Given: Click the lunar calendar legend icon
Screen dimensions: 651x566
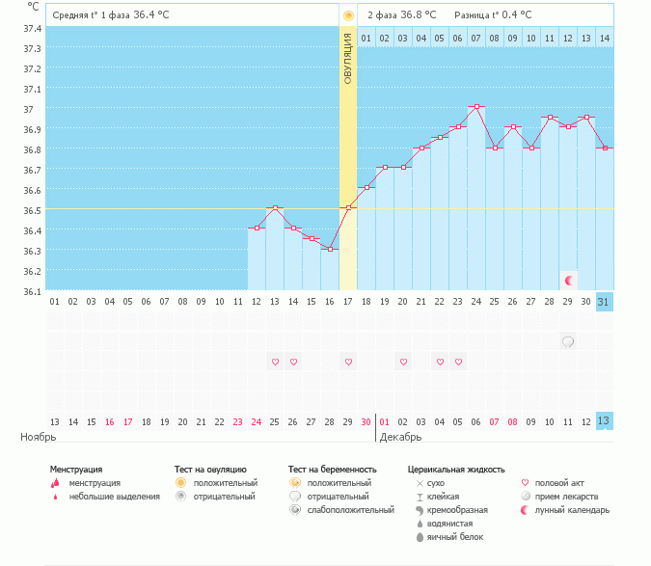Looking at the screenshot, I should (526, 509).
